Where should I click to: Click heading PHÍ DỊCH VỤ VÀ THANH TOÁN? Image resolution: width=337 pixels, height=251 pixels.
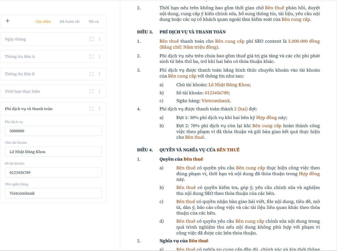point(193,32)
